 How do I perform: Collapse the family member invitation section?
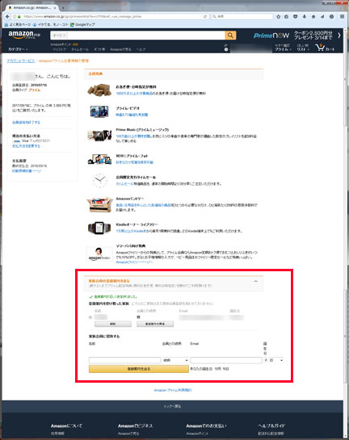point(255,281)
